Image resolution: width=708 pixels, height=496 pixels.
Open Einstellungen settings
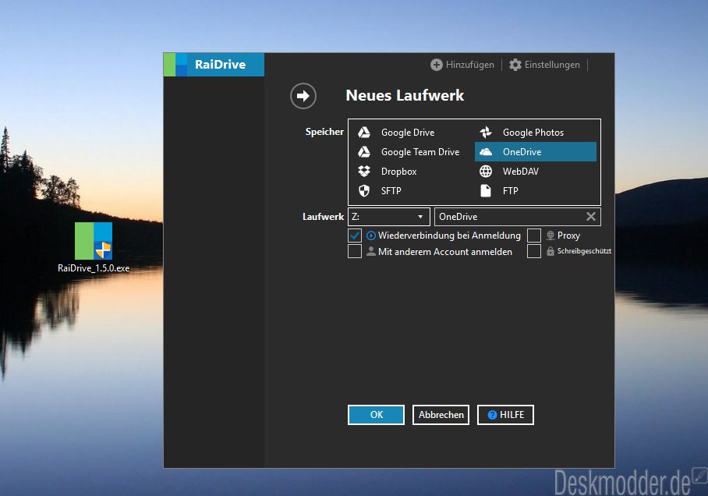(544, 65)
